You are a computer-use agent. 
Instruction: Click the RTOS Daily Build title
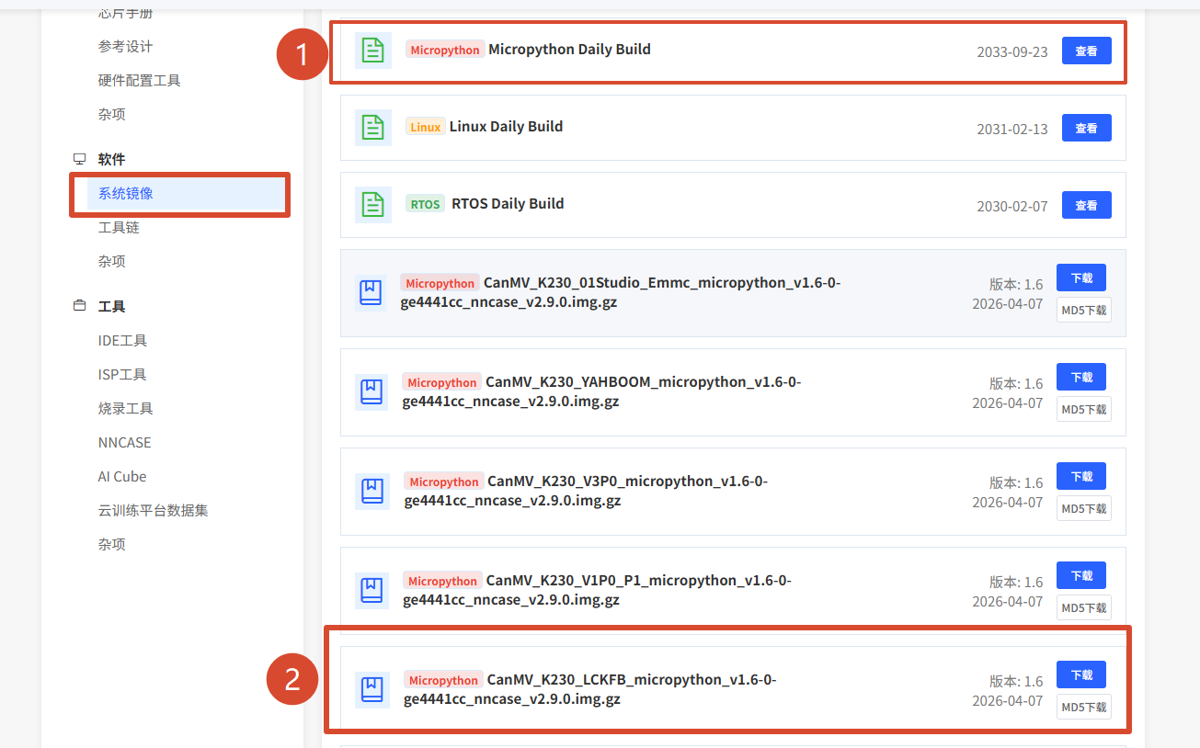coord(508,204)
